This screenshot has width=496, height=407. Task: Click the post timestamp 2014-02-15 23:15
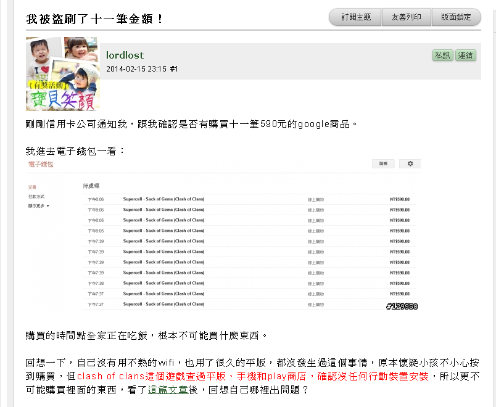[x=136, y=69]
